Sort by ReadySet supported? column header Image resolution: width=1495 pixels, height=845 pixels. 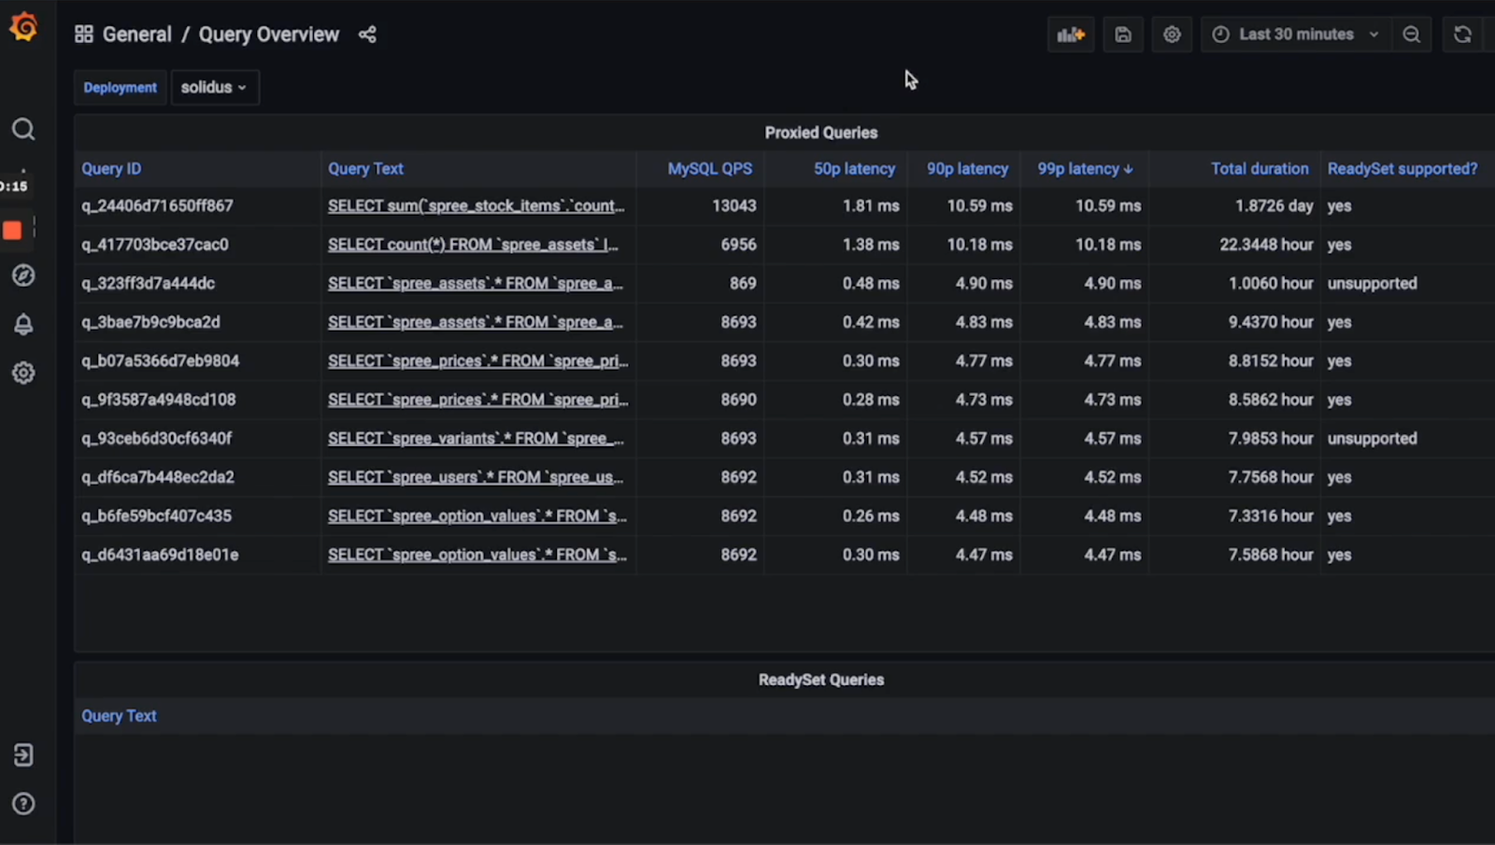click(x=1402, y=169)
